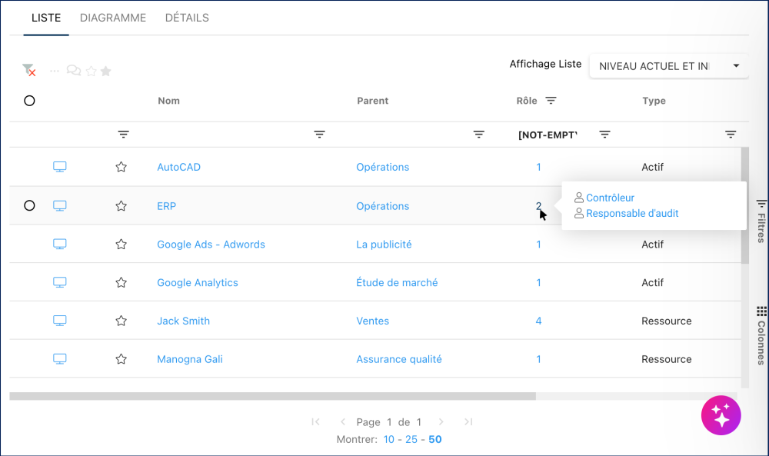Open the Rôle column filter icon
The height and width of the screenshot is (456, 769).
[x=551, y=101]
